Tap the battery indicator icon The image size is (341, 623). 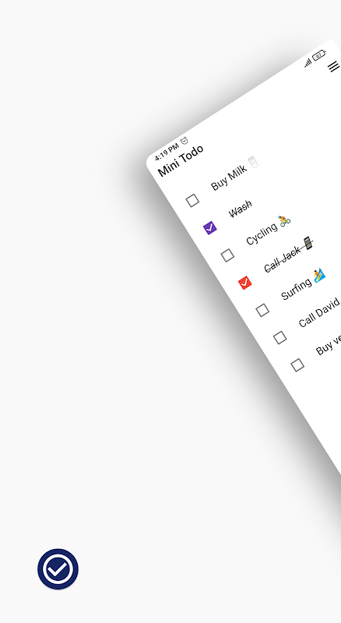(318, 55)
